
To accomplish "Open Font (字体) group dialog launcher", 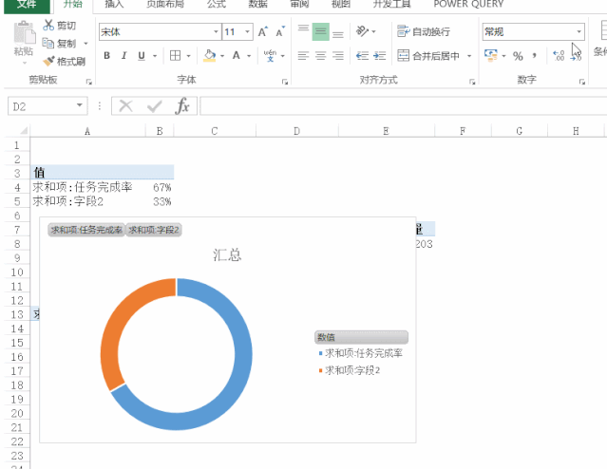I will pos(285,82).
